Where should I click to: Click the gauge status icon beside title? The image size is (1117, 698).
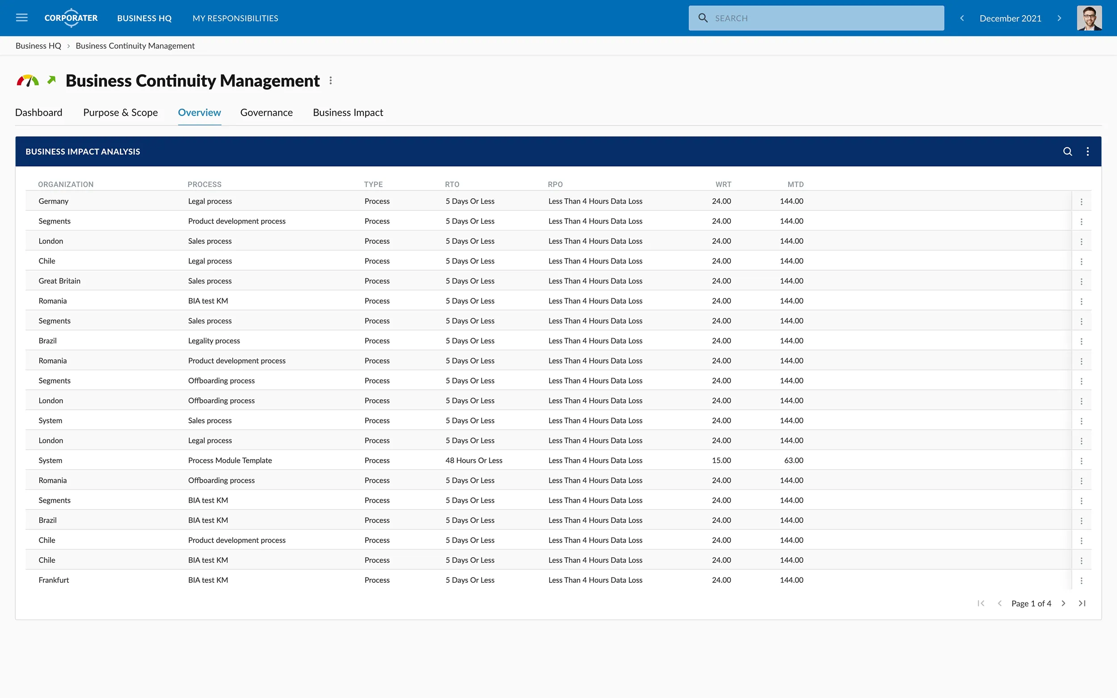click(28, 81)
